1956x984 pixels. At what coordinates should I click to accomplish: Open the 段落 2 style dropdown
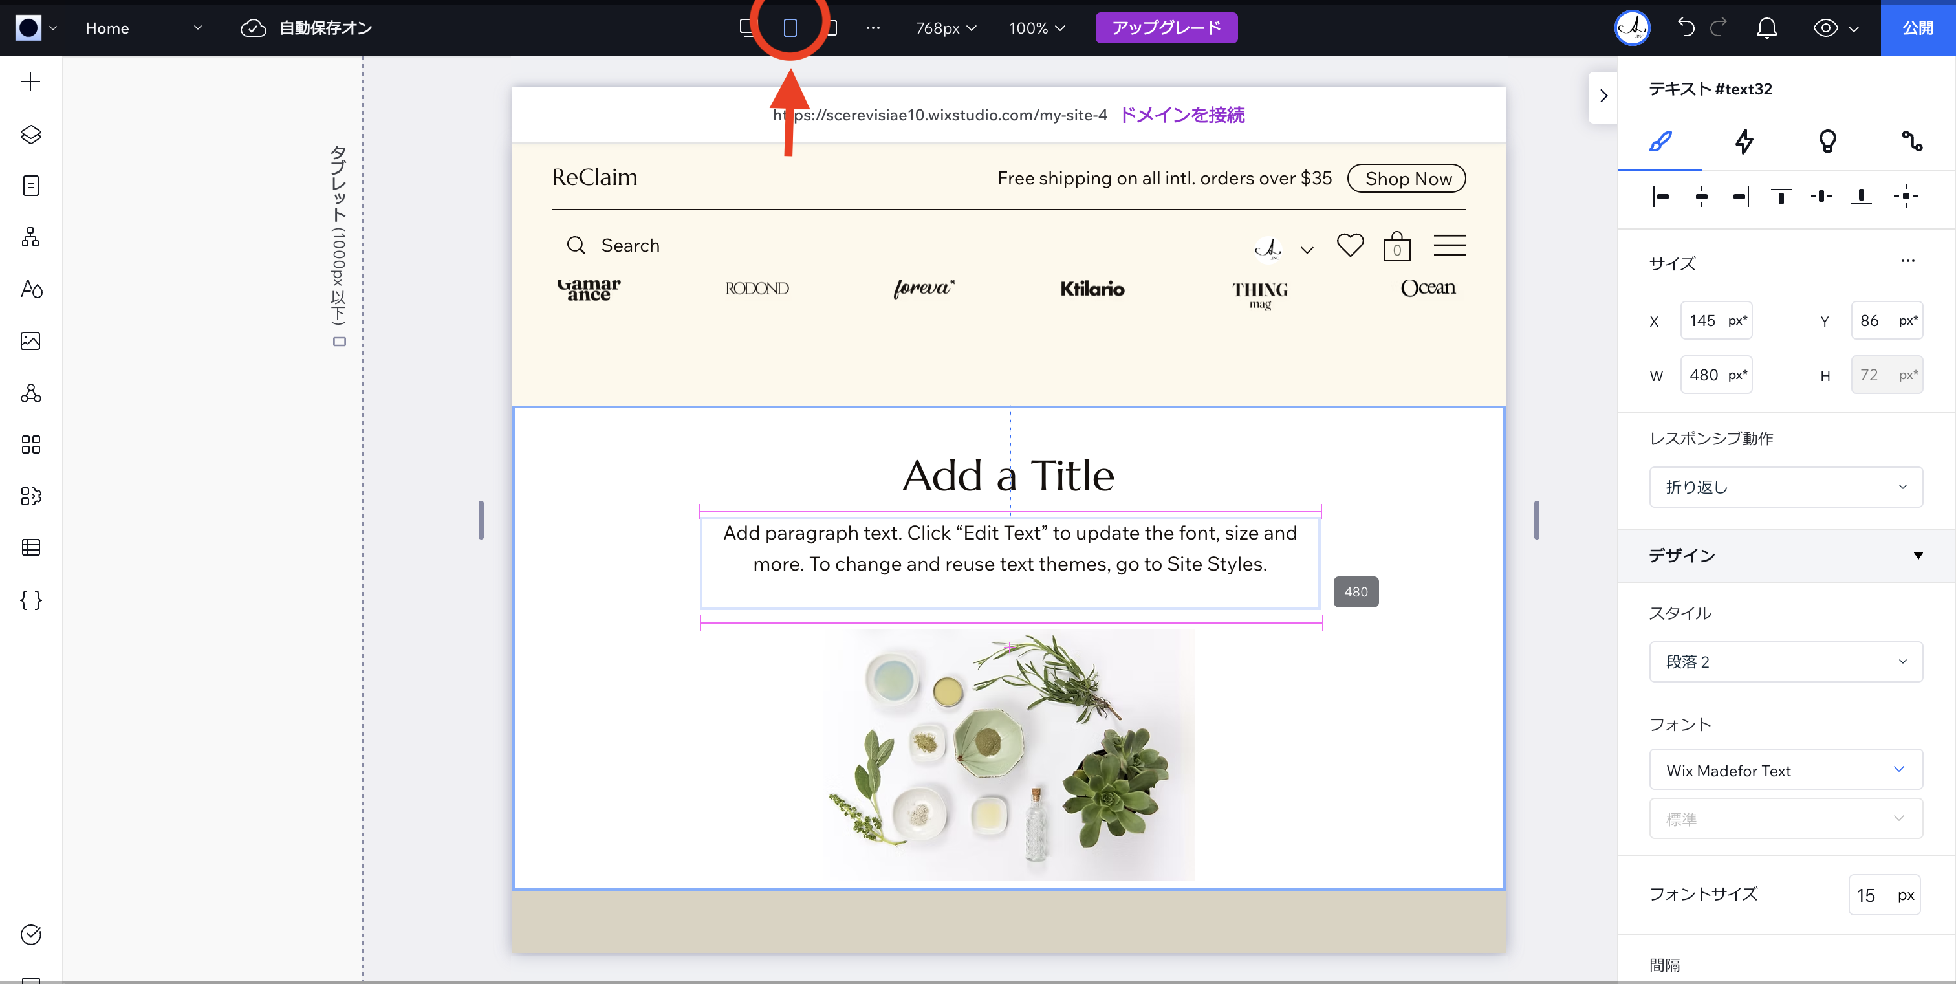coord(1785,661)
